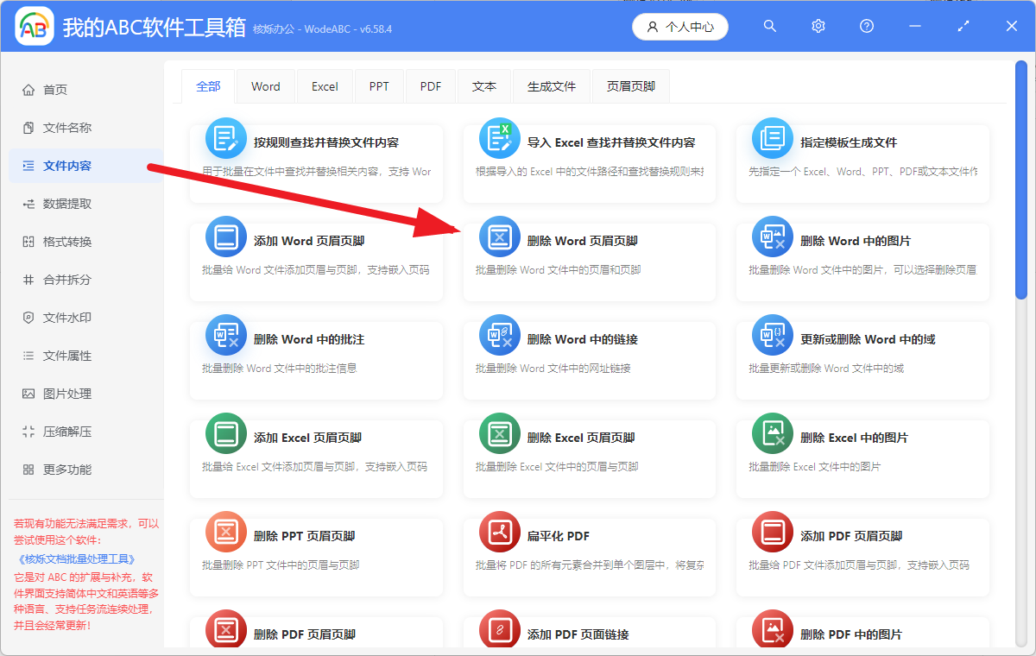Switch to the Word tab

click(265, 85)
